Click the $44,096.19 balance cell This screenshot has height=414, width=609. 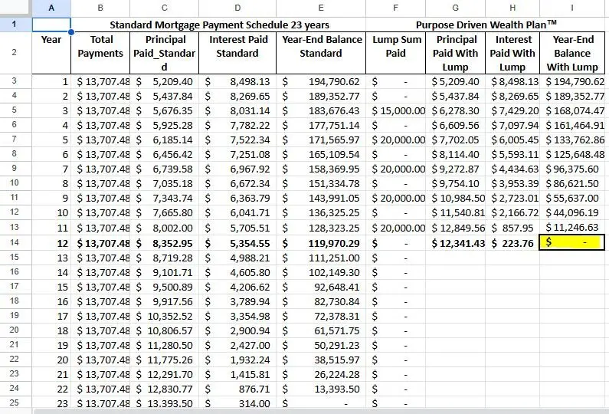click(x=572, y=213)
